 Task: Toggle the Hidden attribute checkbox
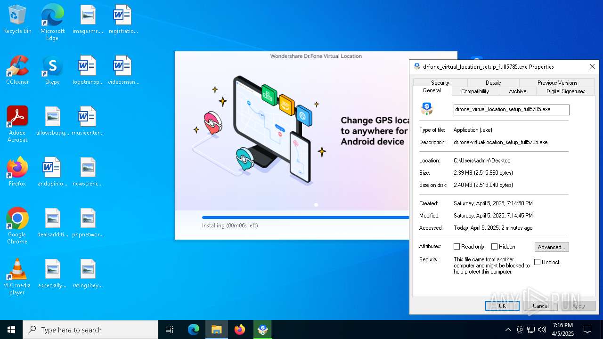tap(494, 247)
